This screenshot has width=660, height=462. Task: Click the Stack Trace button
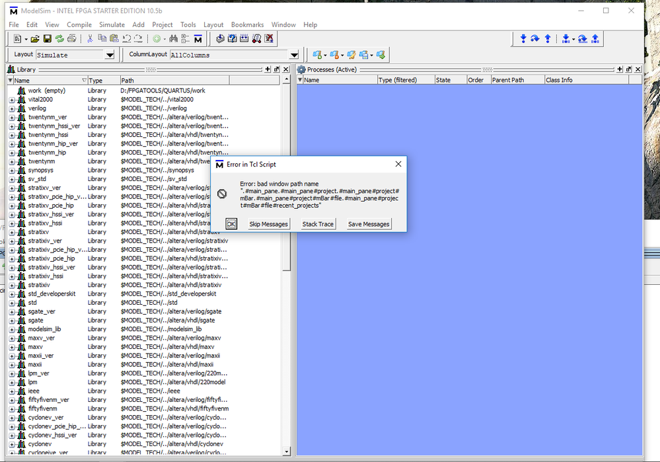318,224
